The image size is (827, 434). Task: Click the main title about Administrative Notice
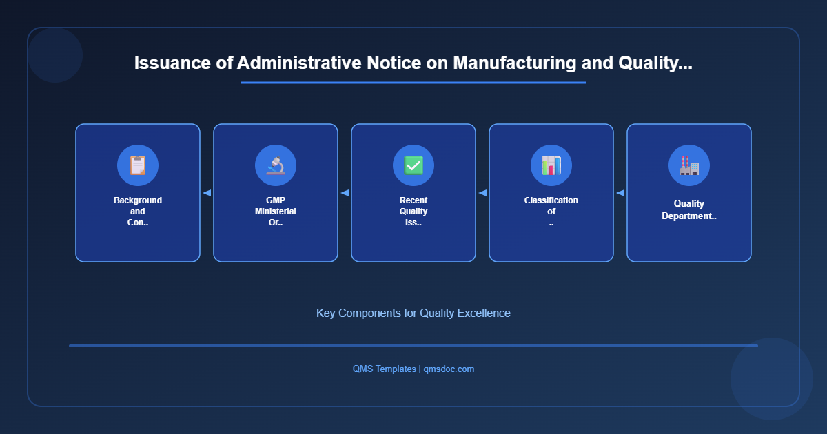tap(413, 63)
